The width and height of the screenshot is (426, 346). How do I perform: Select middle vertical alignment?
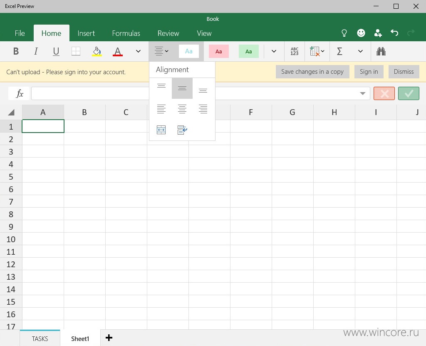(182, 88)
